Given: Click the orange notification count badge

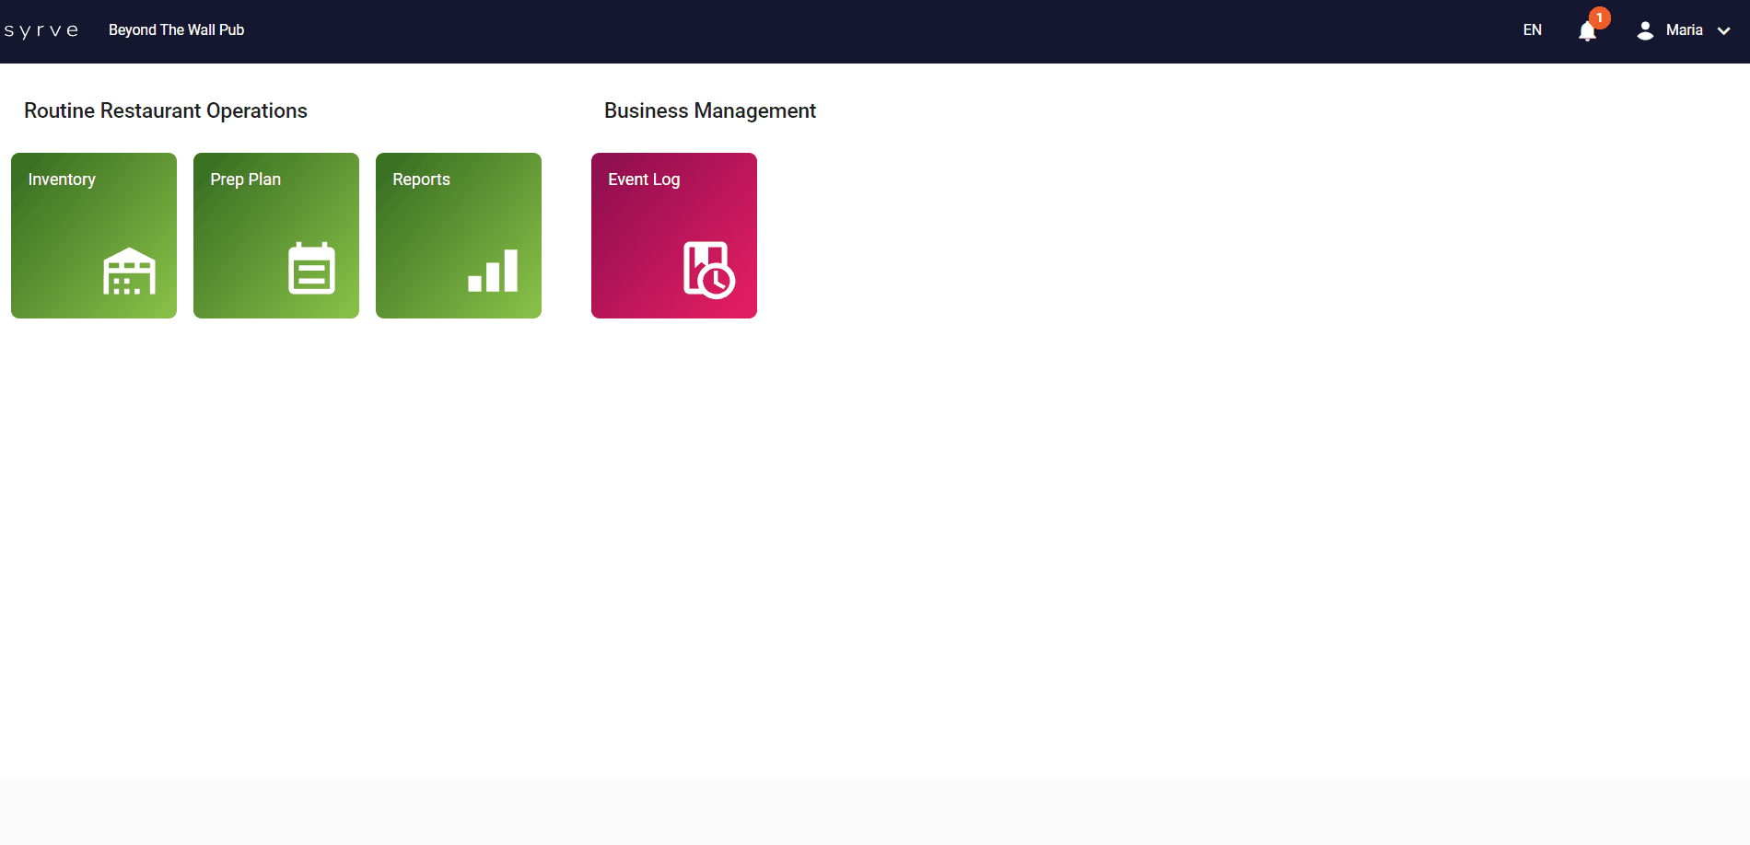Looking at the screenshot, I should pos(1600,17).
